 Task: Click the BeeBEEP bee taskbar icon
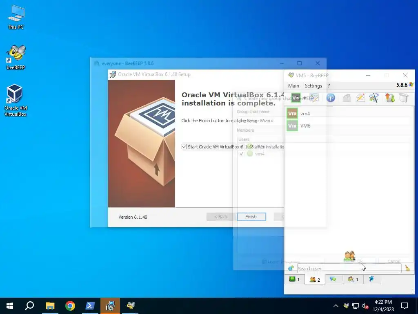pos(130,306)
